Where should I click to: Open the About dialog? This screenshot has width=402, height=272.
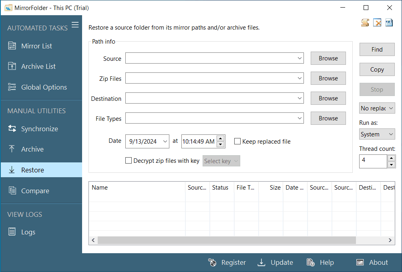[372, 262]
